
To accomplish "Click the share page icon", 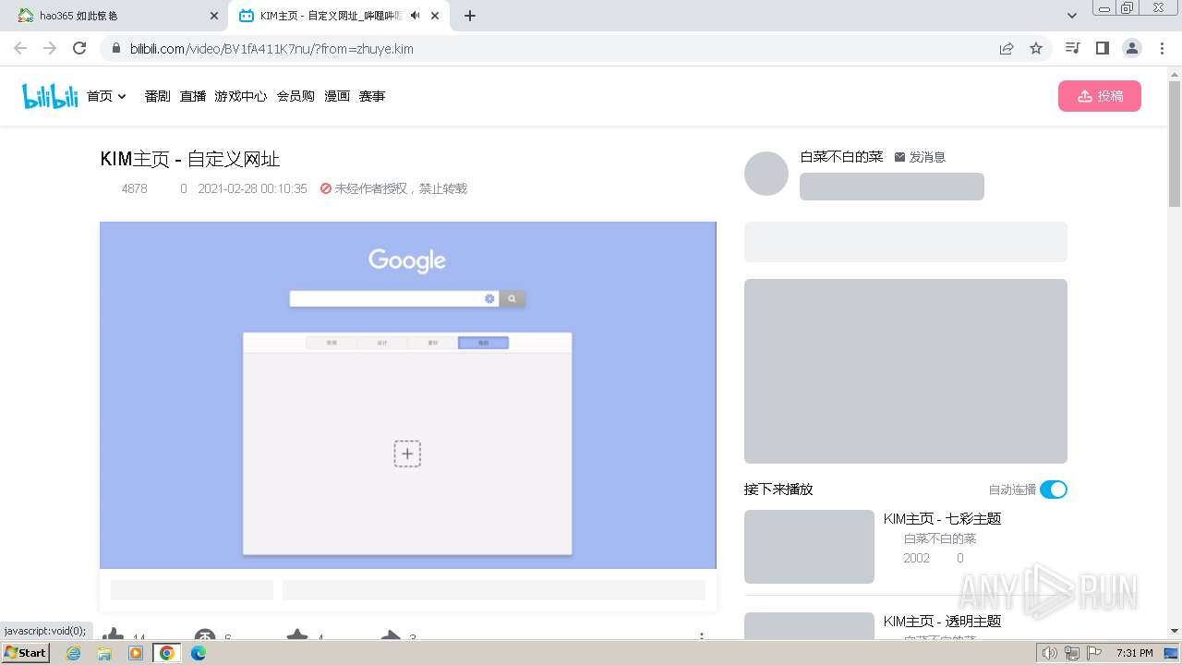I will (1007, 49).
